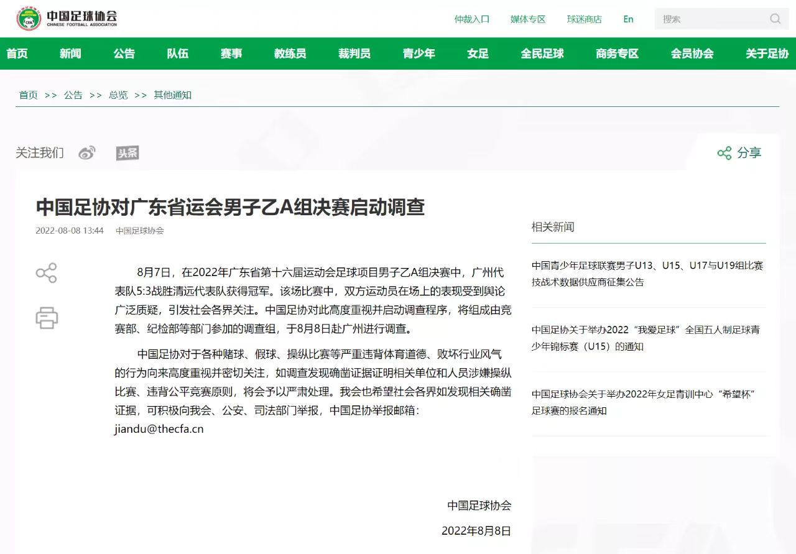This screenshot has width=796, height=554.
Task: Visit the 球迷商店 fan shop link
Action: tap(584, 19)
